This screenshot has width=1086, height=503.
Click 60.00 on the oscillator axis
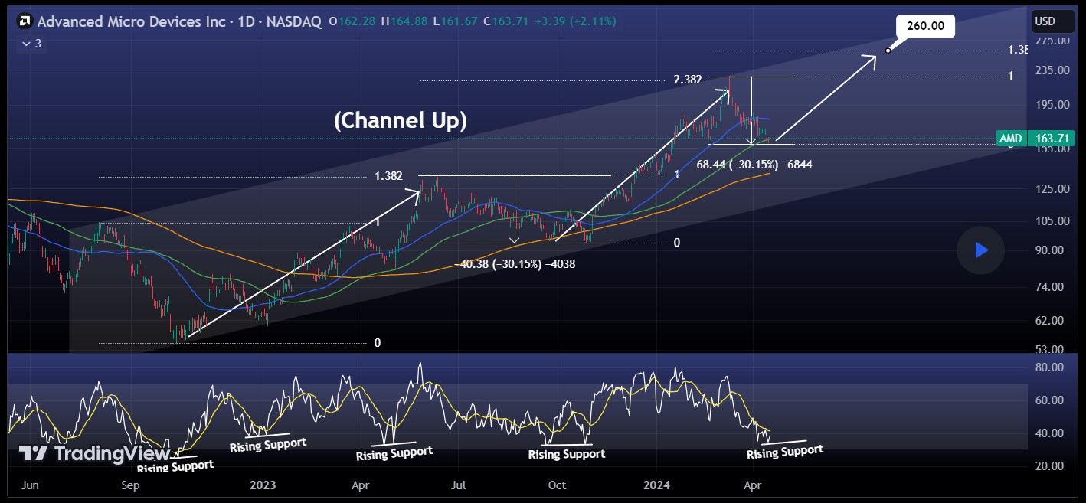tap(1049, 400)
